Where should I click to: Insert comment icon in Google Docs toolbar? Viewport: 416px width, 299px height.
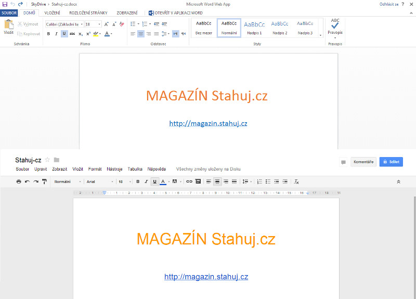click(198, 181)
